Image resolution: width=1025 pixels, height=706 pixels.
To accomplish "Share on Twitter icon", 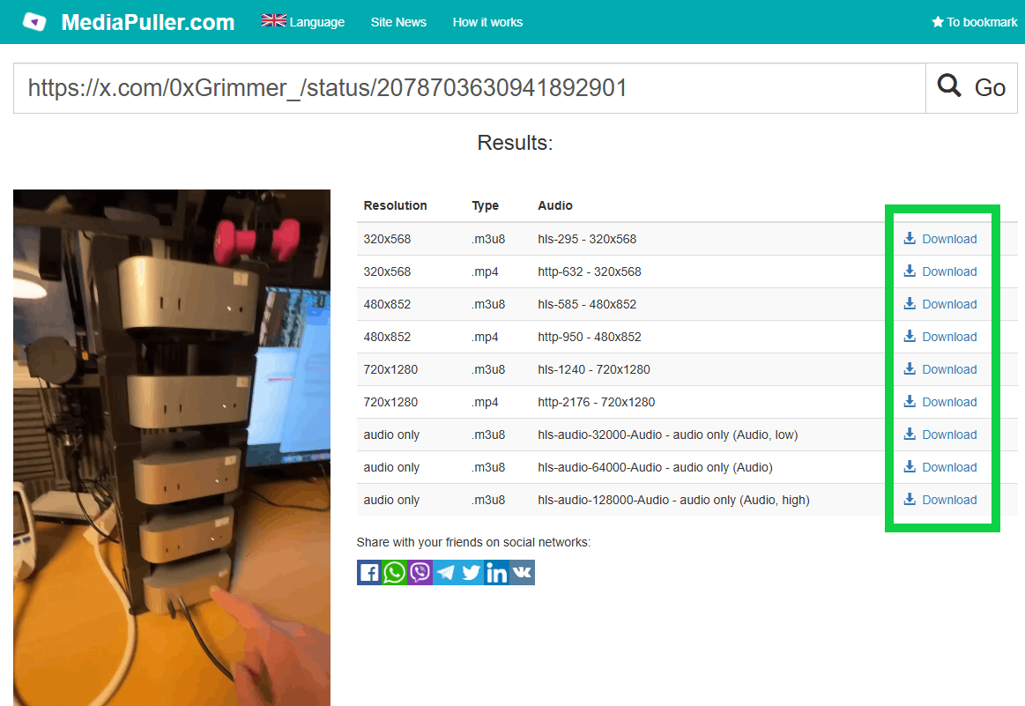I will tap(471, 573).
